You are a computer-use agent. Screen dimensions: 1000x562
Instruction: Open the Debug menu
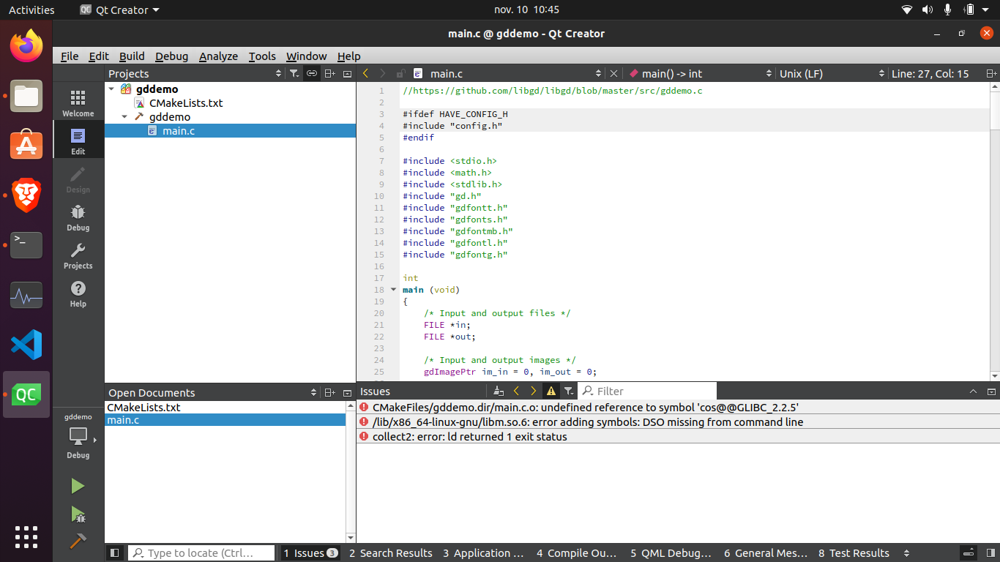pos(171,56)
